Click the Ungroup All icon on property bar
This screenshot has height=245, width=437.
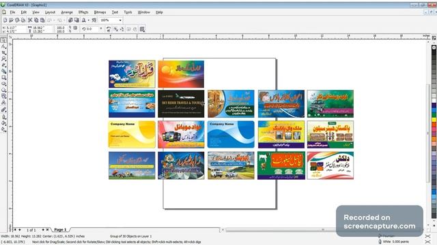point(122,29)
